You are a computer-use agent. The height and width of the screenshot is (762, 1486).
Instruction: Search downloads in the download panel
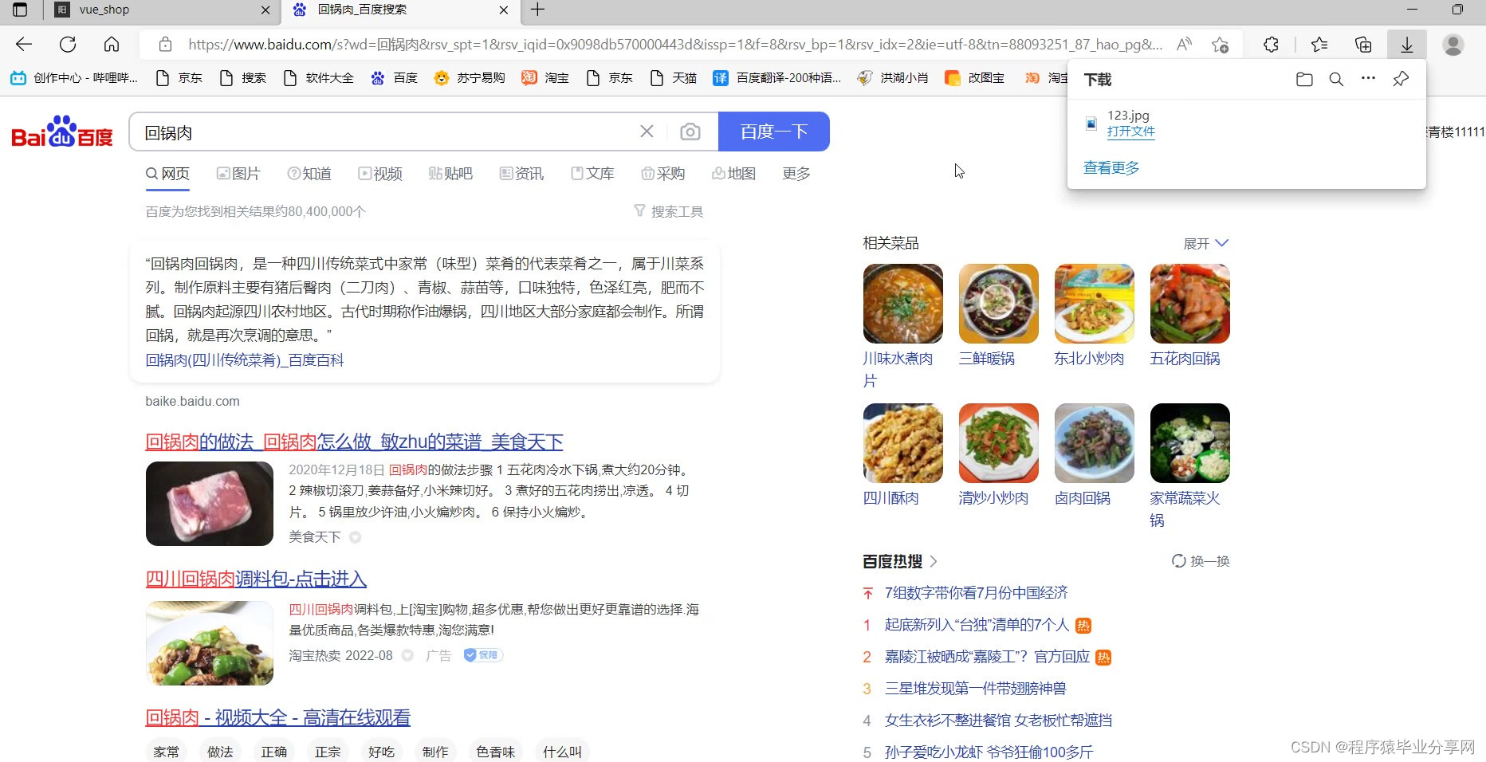[1336, 79]
